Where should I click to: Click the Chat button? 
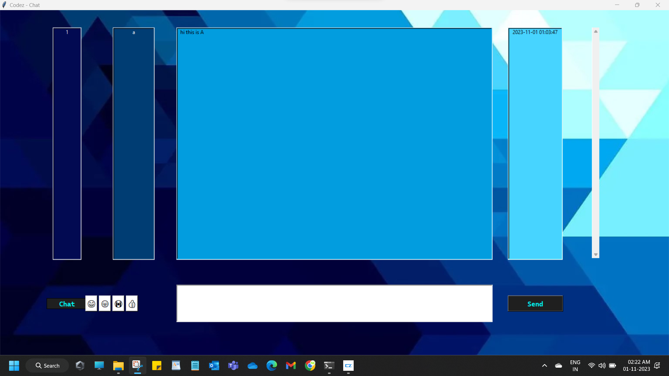pyautogui.click(x=66, y=304)
